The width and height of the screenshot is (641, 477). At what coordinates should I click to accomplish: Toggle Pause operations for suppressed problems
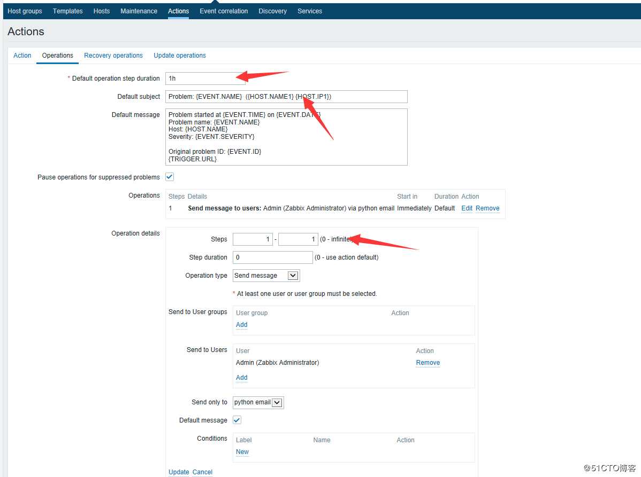[169, 177]
